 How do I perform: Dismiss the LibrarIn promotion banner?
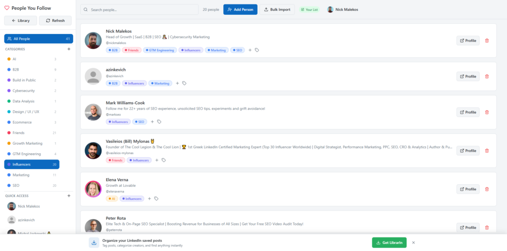(413, 243)
